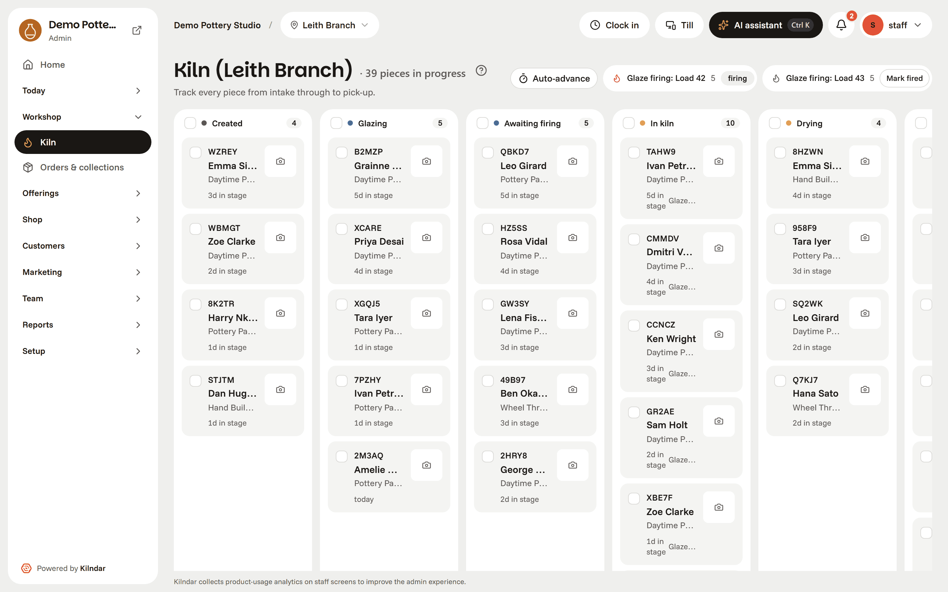Click the Clock in button
The image size is (948, 592).
(x=614, y=25)
